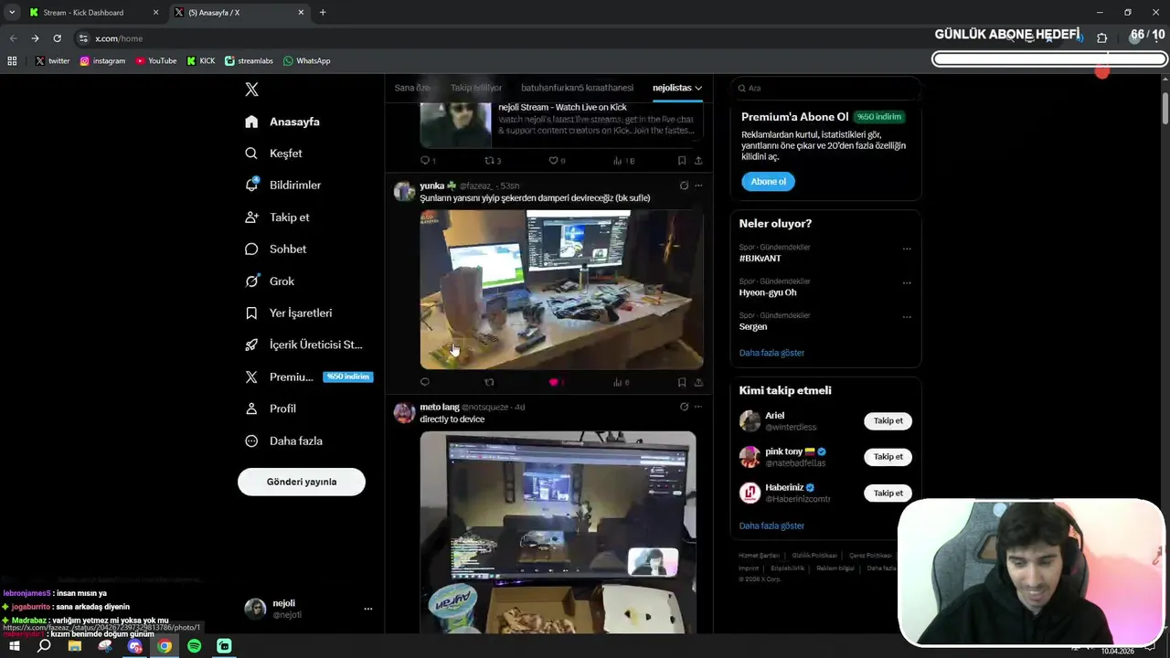This screenshot has height=658, width=1170.
Task: Open more options on yunka's post
Action: (x=698, y=186)
